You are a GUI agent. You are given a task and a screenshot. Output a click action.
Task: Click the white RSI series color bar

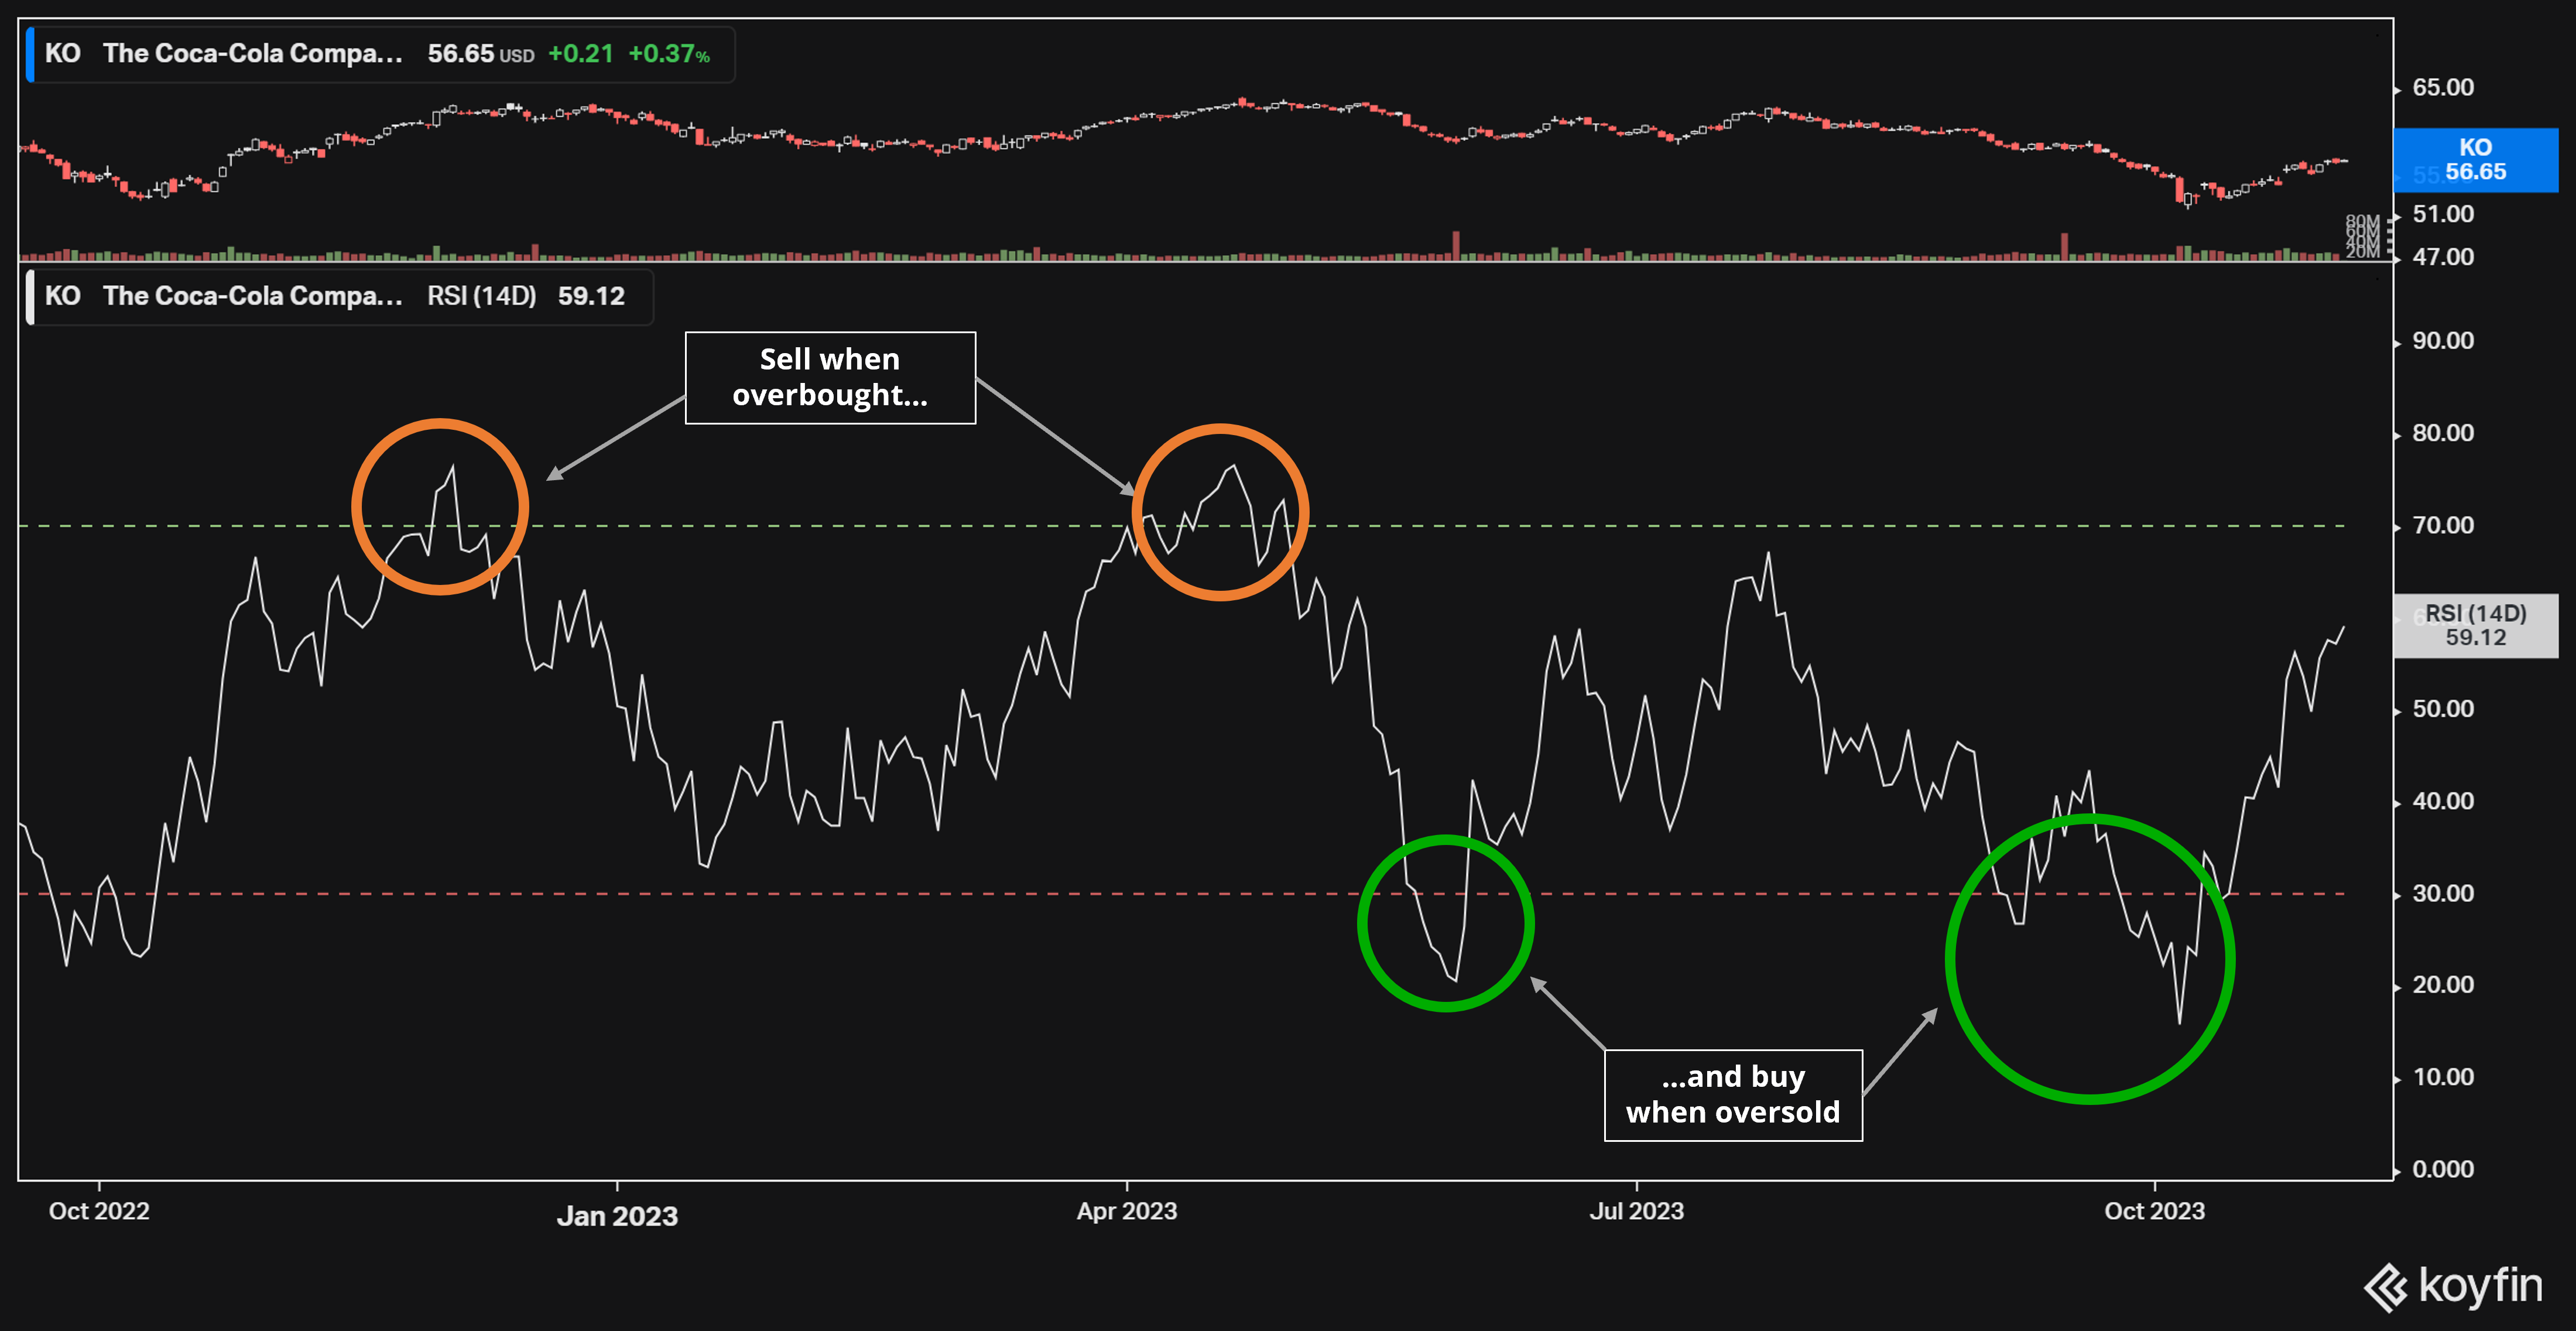(30, 297)
